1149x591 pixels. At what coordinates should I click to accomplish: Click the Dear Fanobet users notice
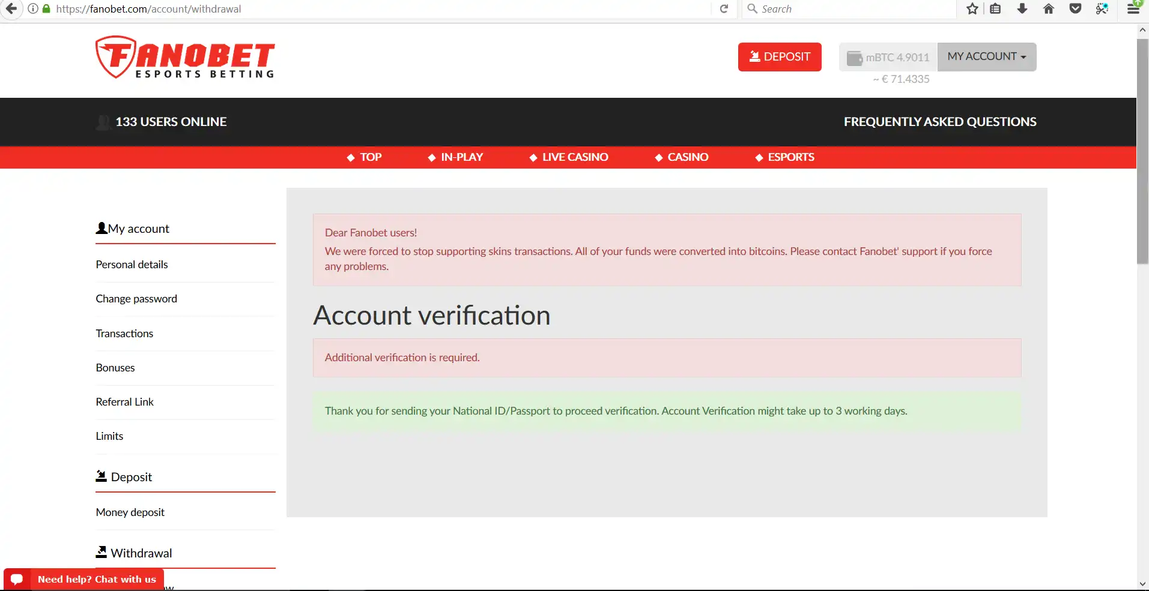click(x=667, y=250)
